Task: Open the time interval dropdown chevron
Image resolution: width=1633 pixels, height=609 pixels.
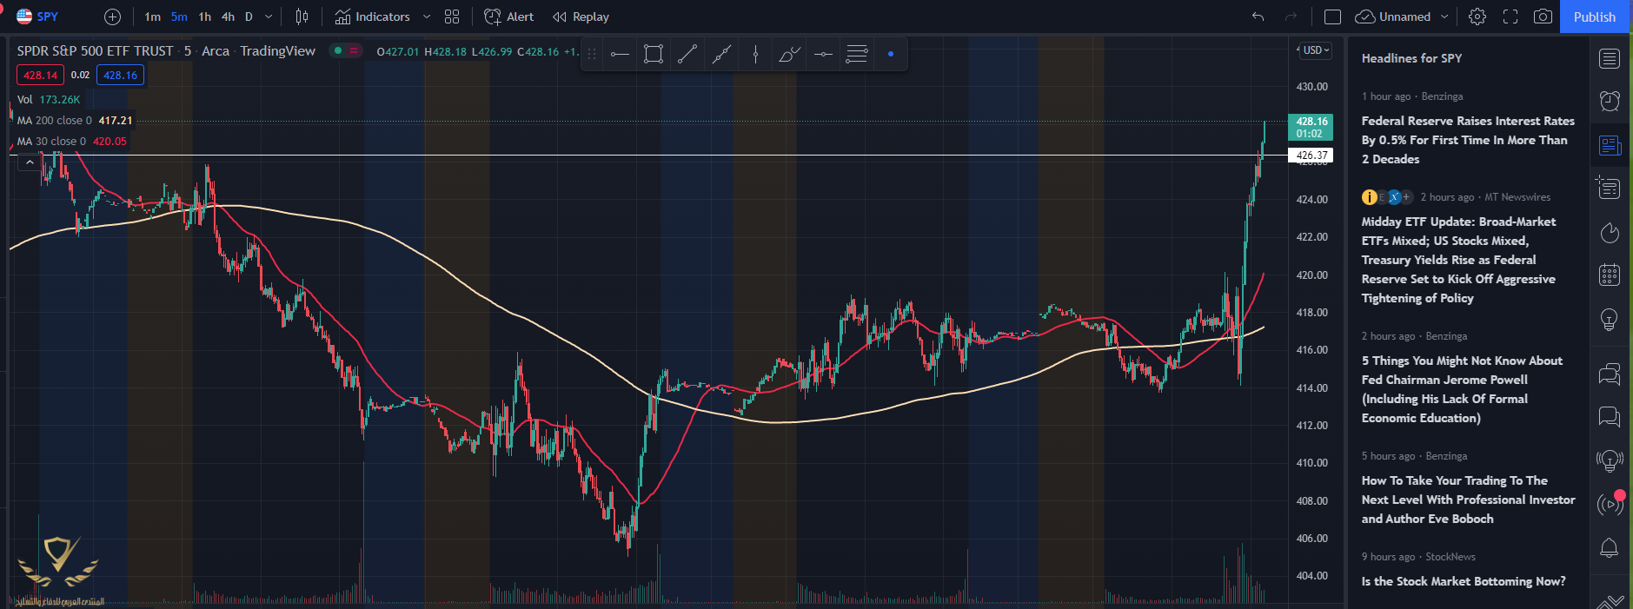Action: click(269, 17)
